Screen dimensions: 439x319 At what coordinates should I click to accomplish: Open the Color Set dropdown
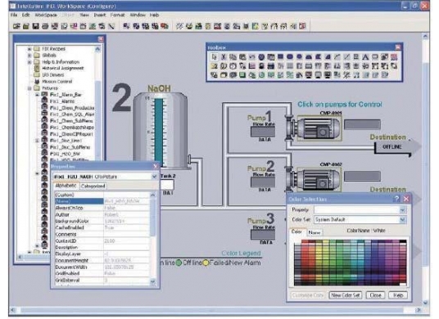click(403, 220)
